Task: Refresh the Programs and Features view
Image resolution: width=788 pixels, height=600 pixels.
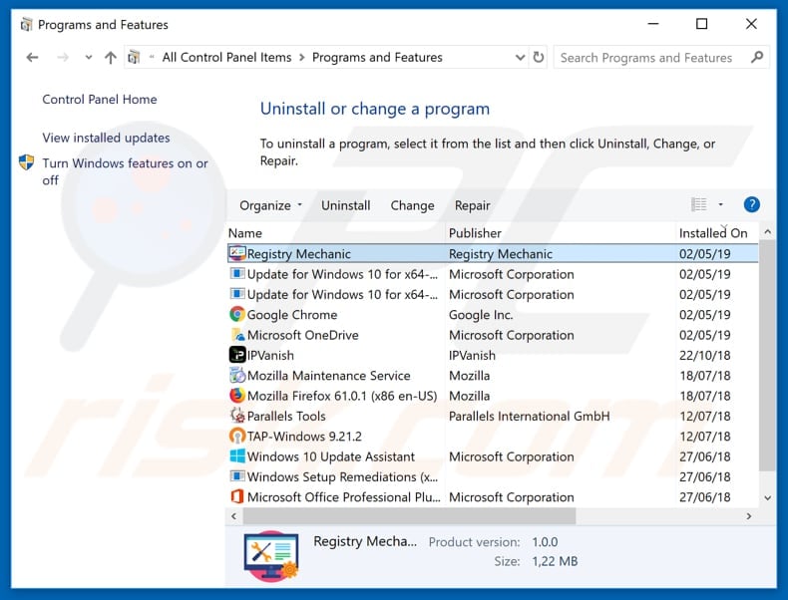Action: pos(539,58)
